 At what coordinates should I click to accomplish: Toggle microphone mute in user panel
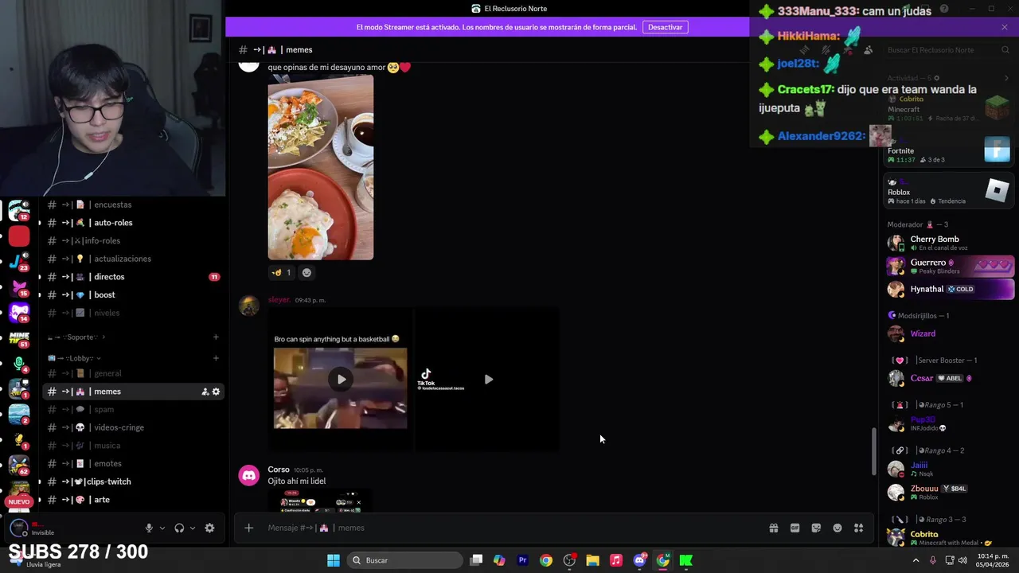[x=149, y=528]
